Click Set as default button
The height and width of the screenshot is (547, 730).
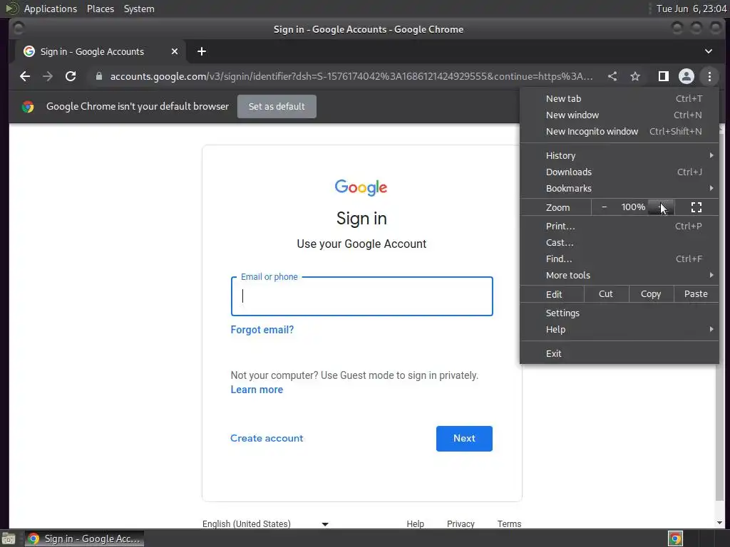[x=277, y=107]
